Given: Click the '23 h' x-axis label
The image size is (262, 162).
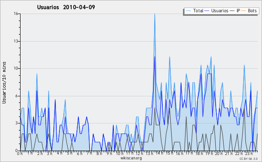Looking at the screenshot, I should pos(249,154).
